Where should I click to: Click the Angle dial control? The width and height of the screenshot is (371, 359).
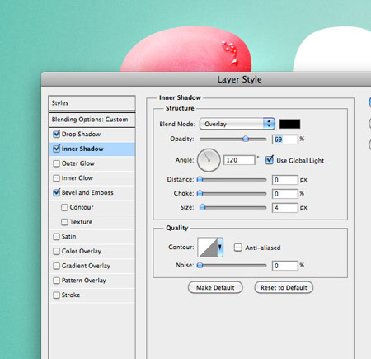(209, 160)
